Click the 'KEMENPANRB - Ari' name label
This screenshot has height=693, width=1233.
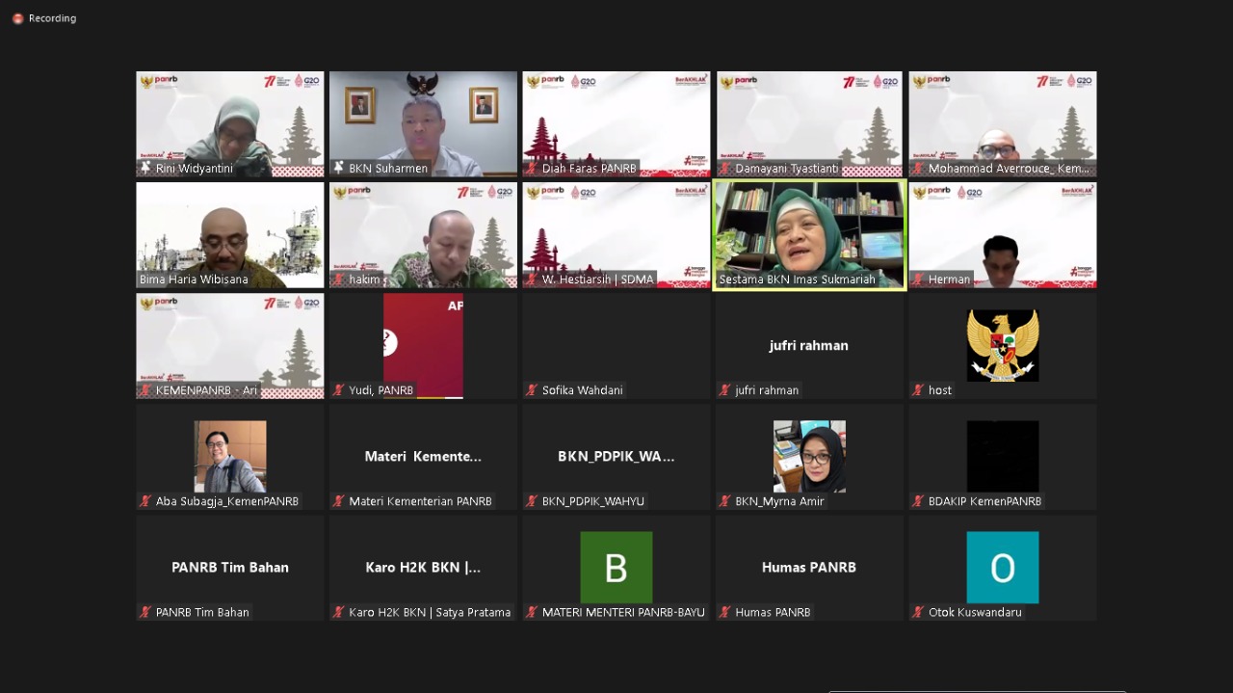pyautogui.click(x=207, y=390)
